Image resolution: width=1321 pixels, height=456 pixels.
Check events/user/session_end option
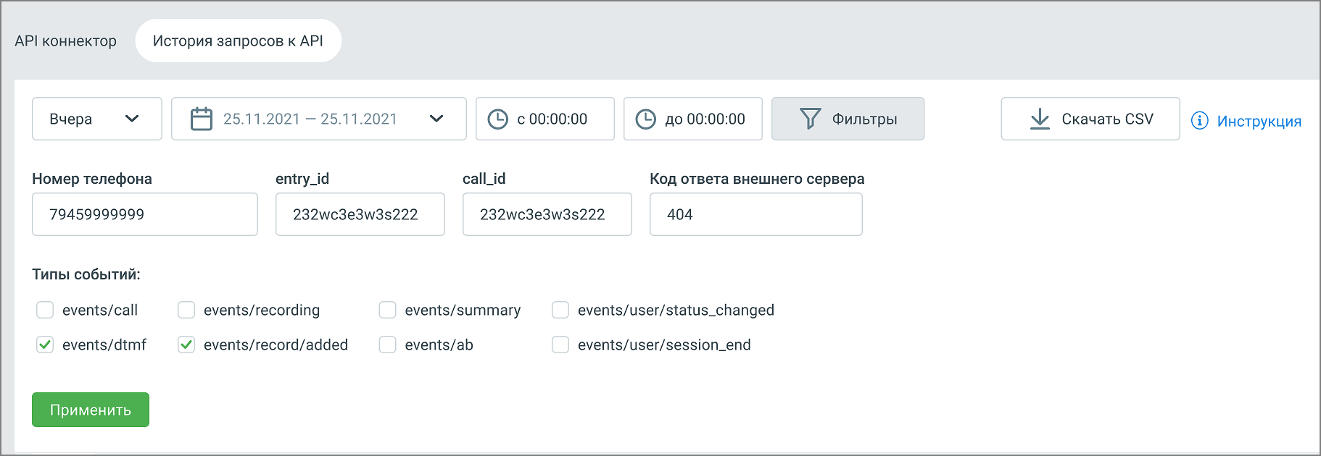(560, 345)
